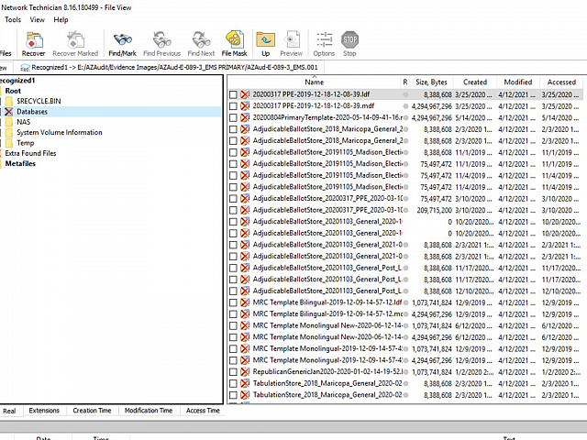Open the View menu
Screen dimensions: 587x440
click(37, 20)
